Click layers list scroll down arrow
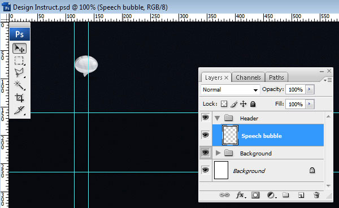Image resolution: width=339 pixels, height=208 pixels. pyautogui.click(x=328, y=186)
